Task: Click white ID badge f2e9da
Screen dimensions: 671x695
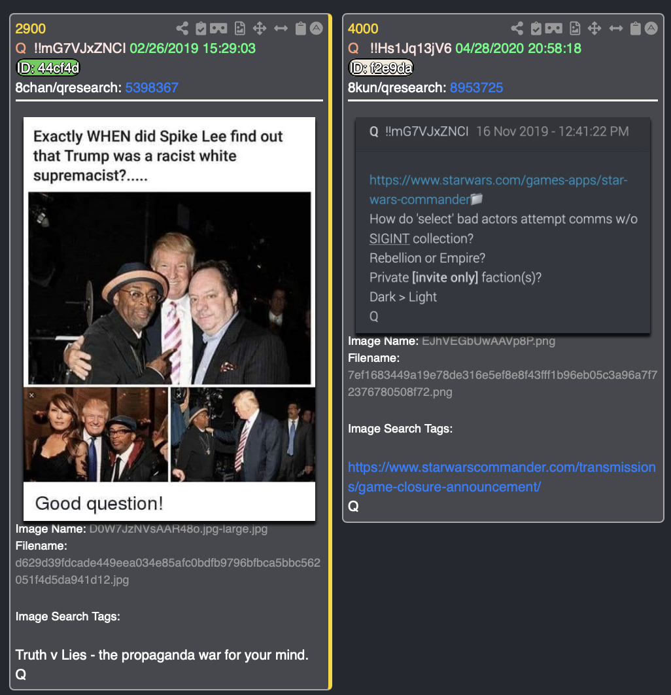Action: point(381,68)
